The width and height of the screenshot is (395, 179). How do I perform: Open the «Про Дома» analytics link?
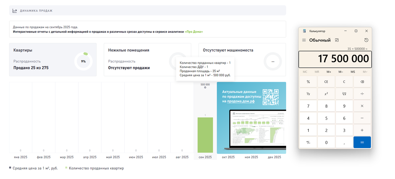point(194,32)
